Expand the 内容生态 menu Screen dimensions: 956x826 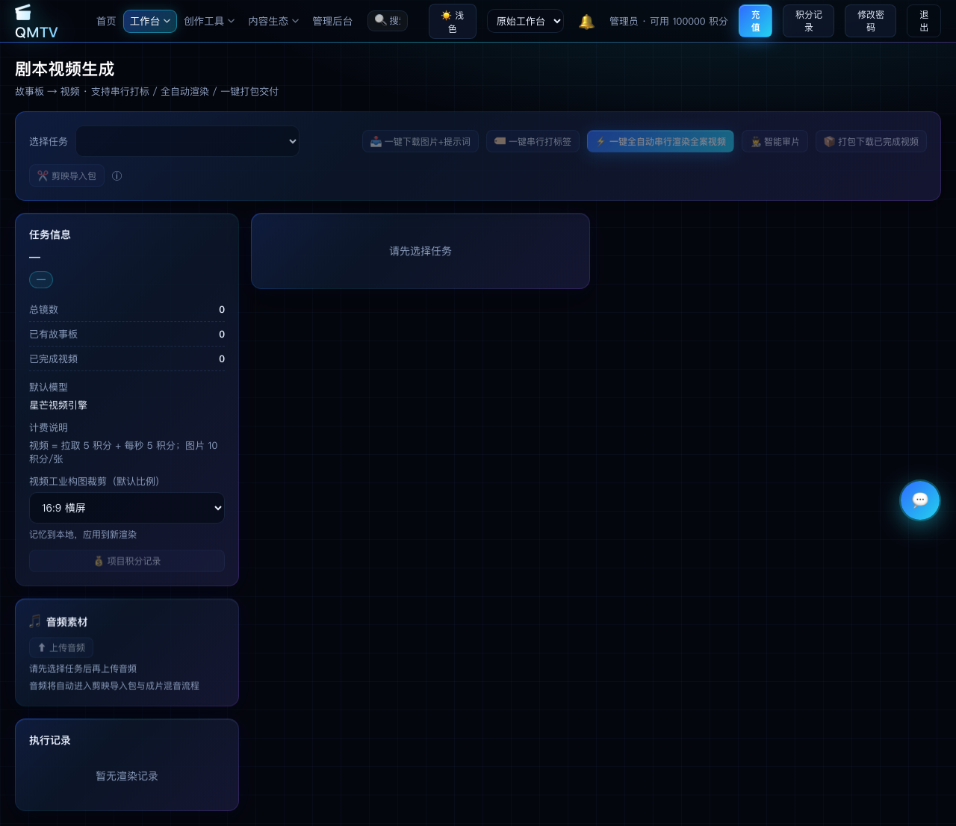[273, 21]
